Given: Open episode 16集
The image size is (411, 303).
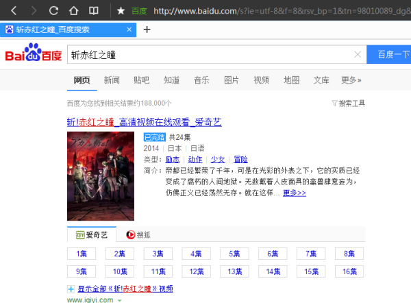Looking at the screenshot, I should 349,271.
